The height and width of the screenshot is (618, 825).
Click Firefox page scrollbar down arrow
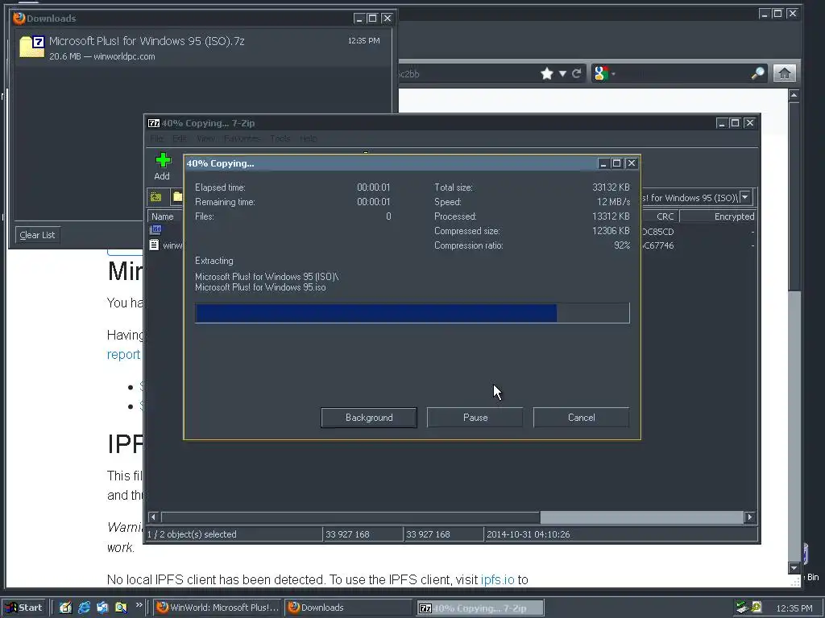pyautogui.click(x=794, y=567)
